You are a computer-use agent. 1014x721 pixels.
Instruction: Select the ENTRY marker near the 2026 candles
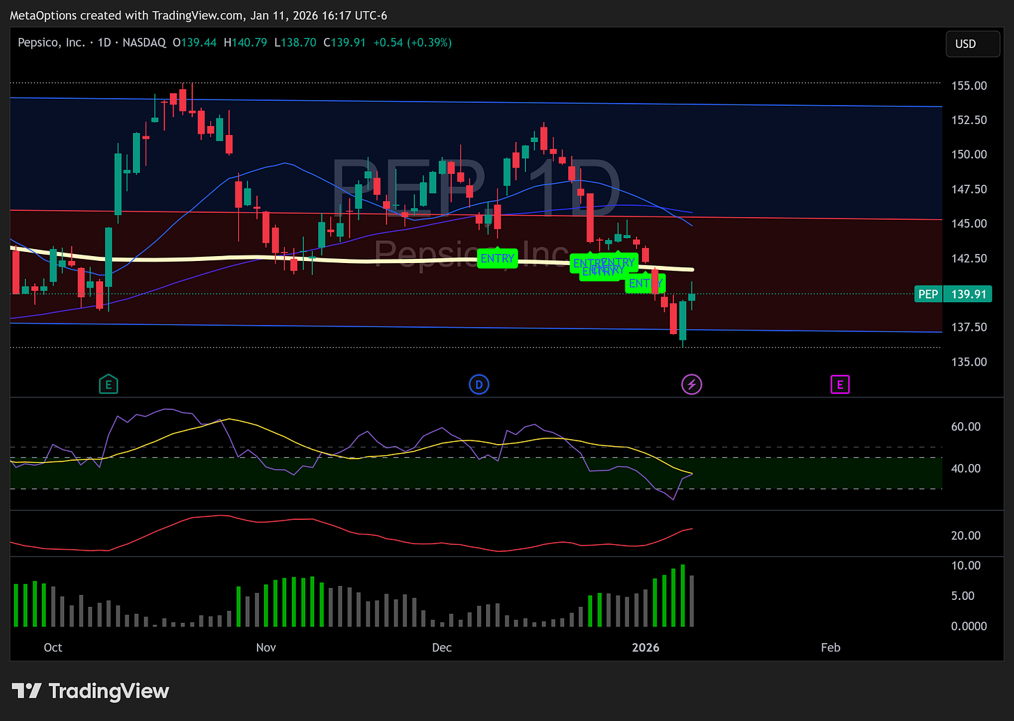646,283
